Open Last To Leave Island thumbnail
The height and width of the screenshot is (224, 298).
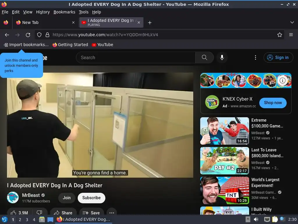pyautogui.click(x=225, y=161)
